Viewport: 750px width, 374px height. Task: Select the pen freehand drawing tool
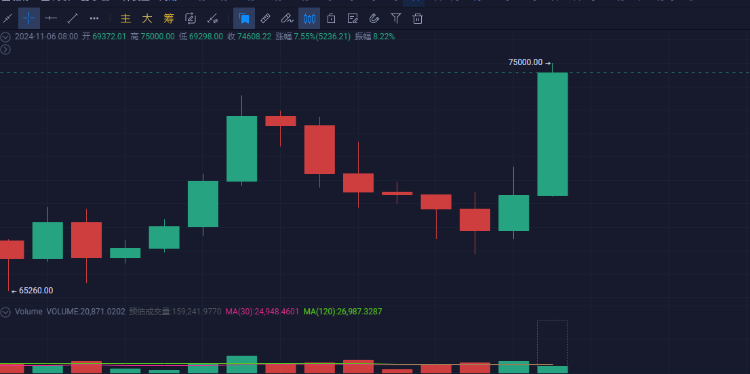click(x=287, y=18)
